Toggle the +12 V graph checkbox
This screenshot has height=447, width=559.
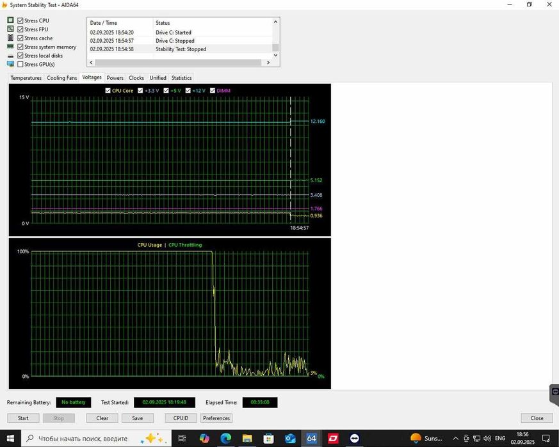pos(188,90)
